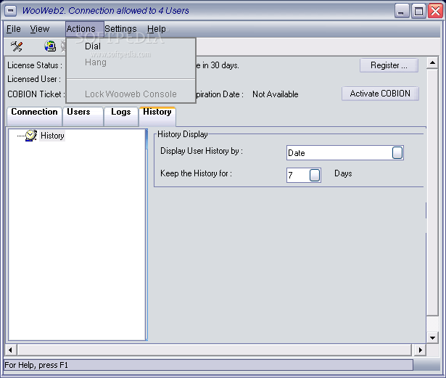Close the Actions menu header
The width and height of the screenshot is (446, 378).
click(85, 29)
